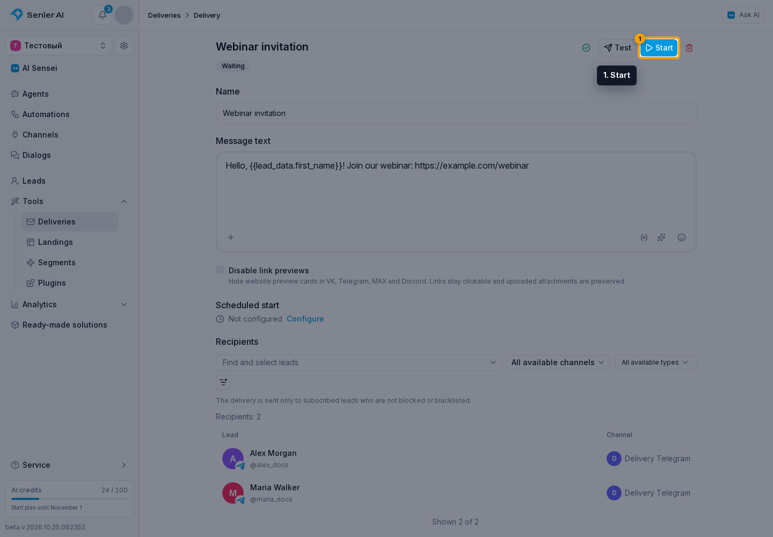Screen dimensions: 773x537
Task: Open the Тестовый workspace switcher
Action: click(x=59, y=46)
